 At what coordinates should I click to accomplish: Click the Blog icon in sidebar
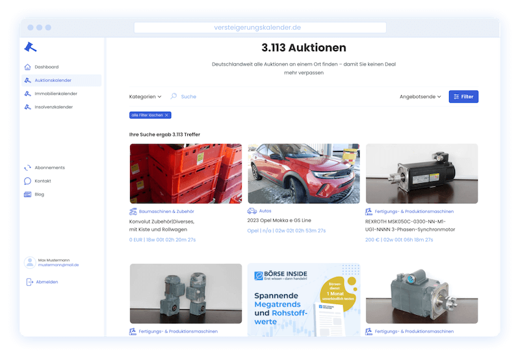(x=27, y=194)
